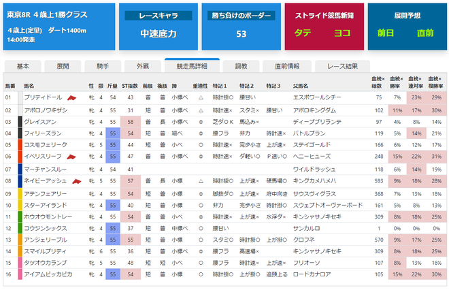Click sire name ロードカナロア
The image size is (449, 290).
point(312,274)
